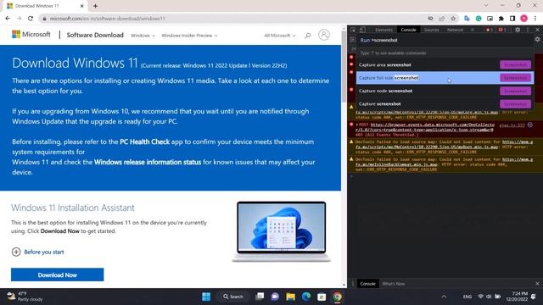
Task: Select the Capture area screenshot command
Action: (x=445, y=64)
